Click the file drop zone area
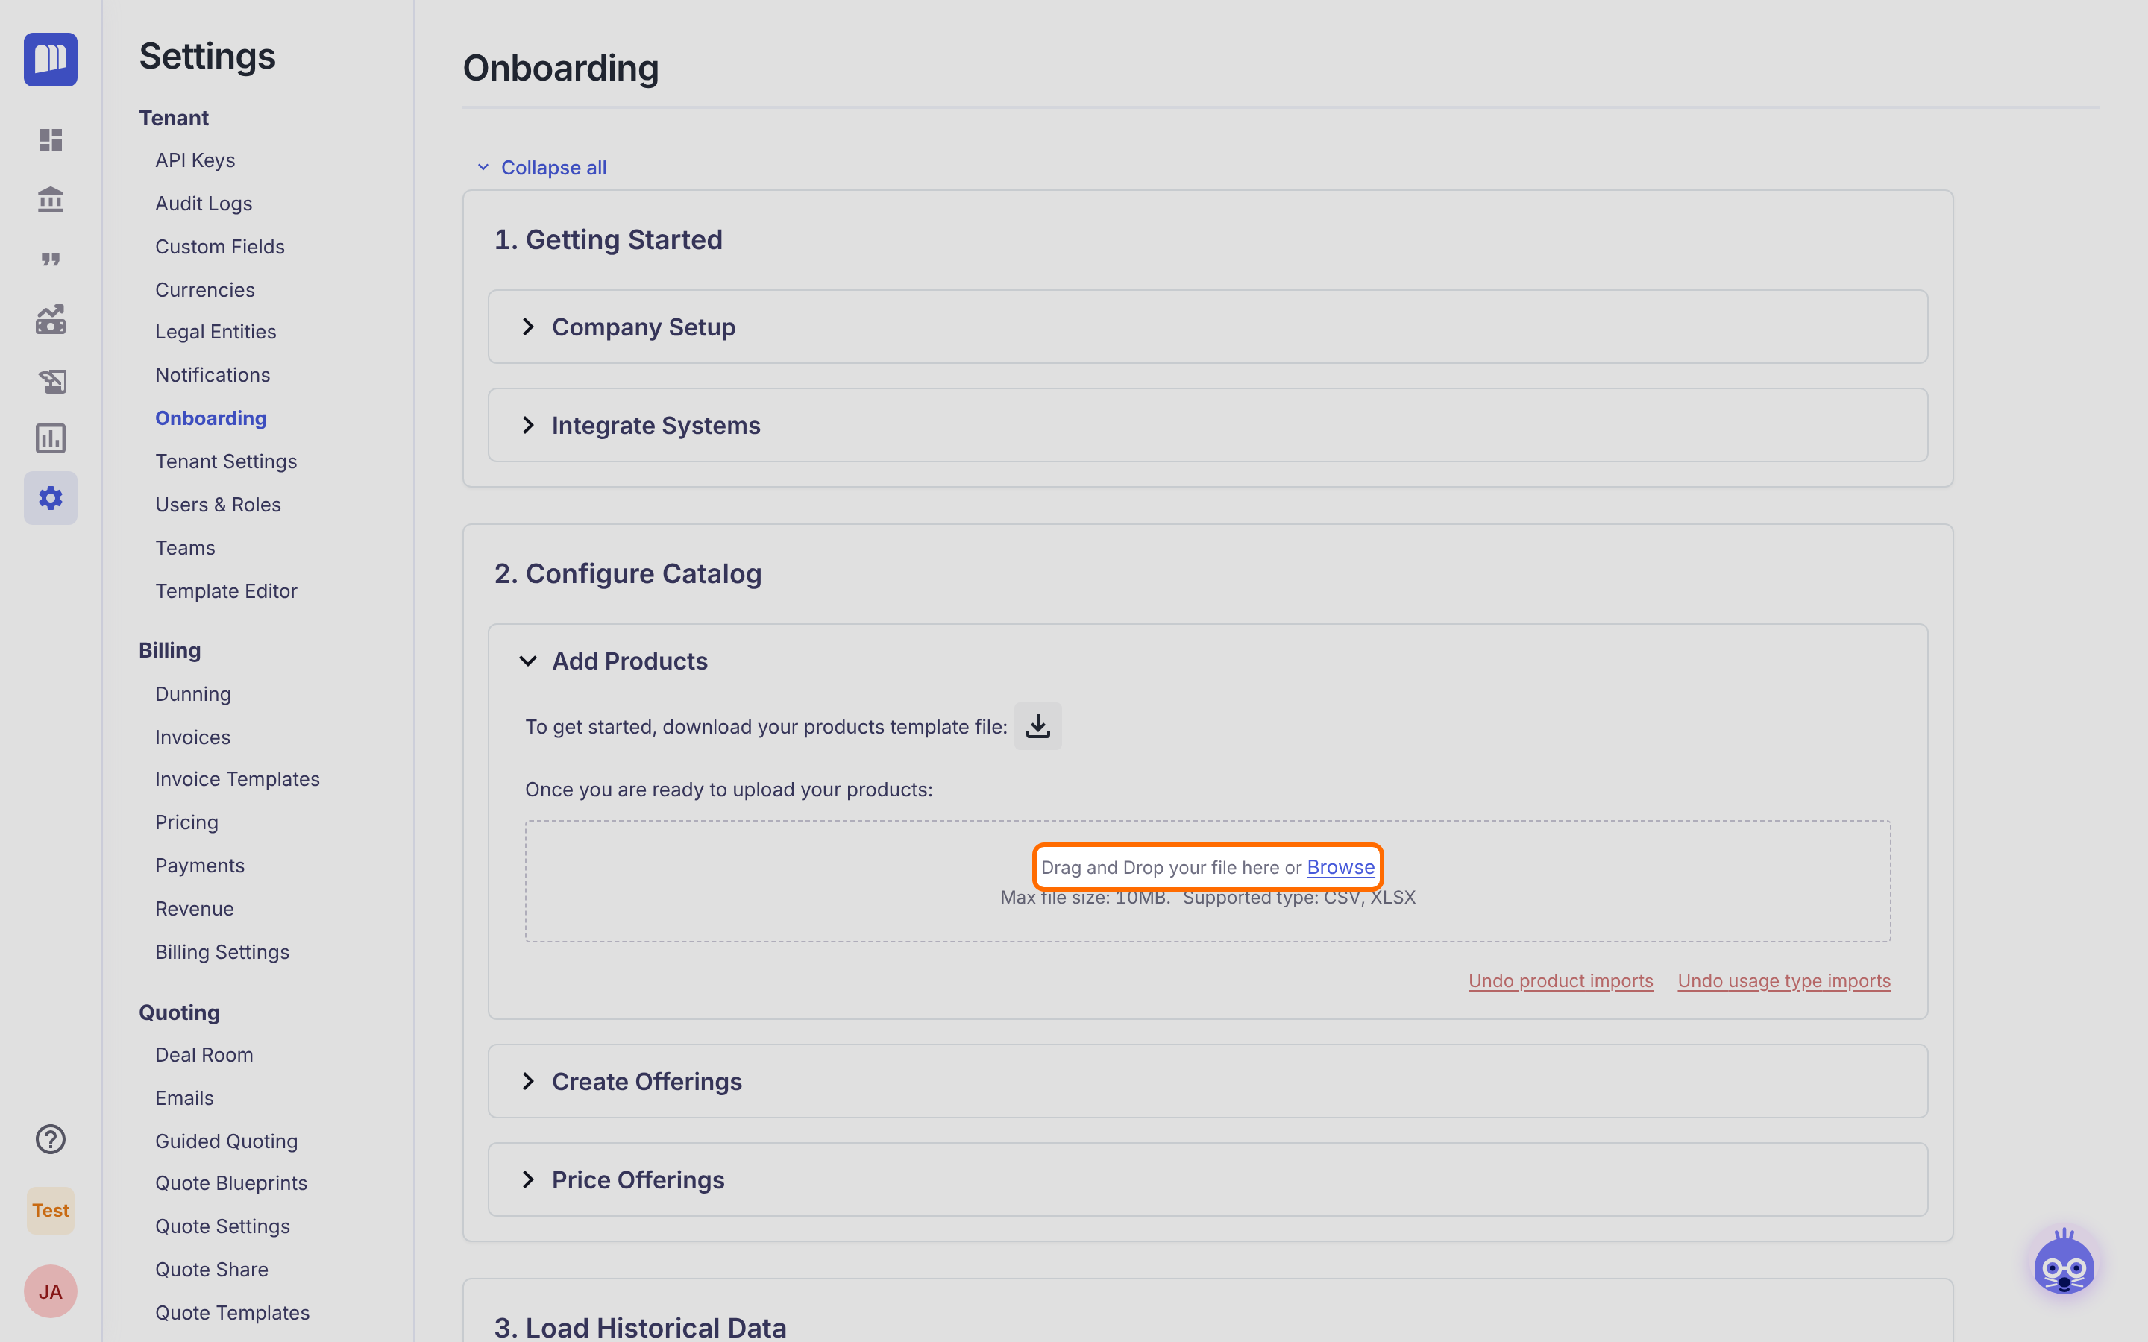Screen dimensions: 2148x1342 point(1208,881)
